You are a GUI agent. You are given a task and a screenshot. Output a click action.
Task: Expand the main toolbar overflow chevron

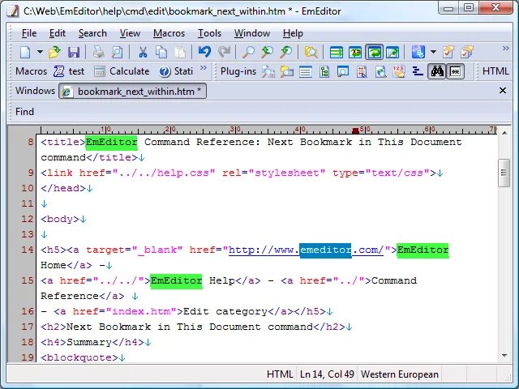(x=505, y=49)
